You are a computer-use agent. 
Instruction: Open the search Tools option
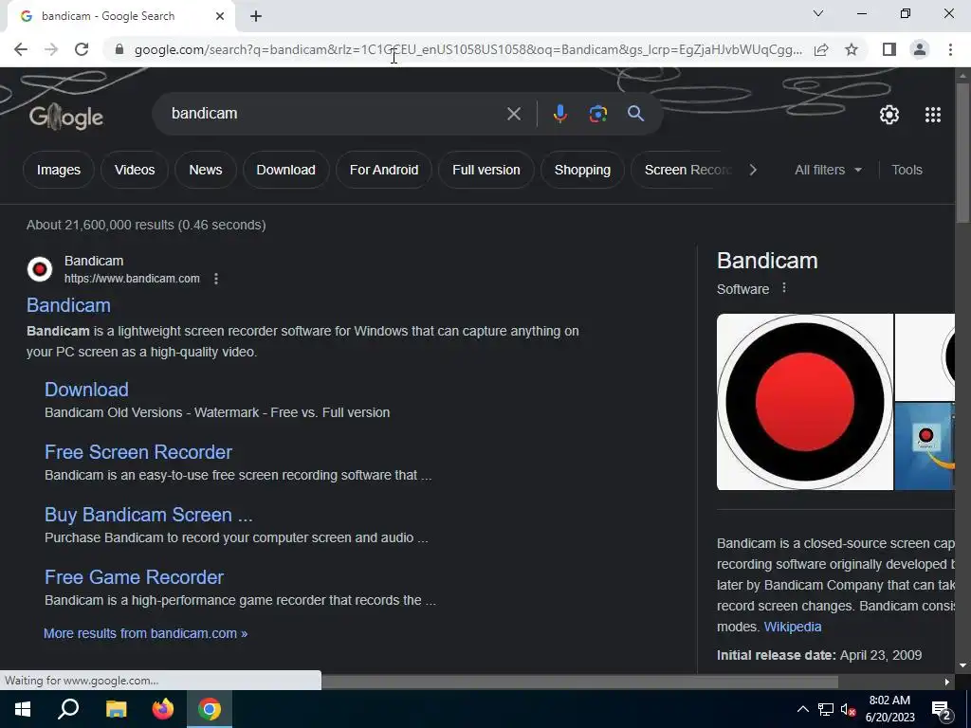(907, 170)
